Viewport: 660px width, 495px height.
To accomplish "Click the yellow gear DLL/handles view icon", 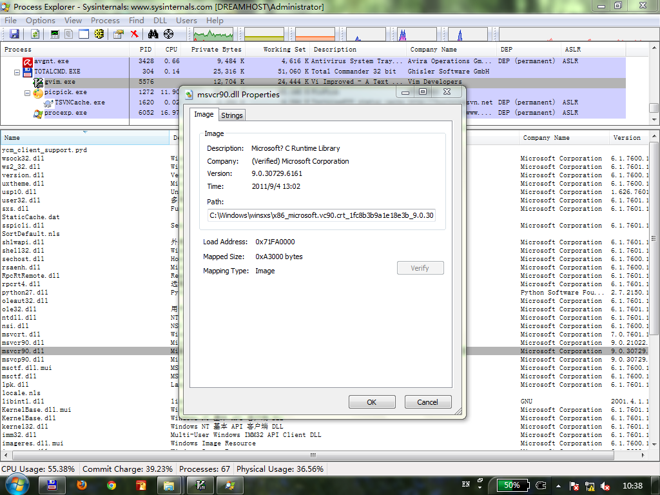I will click(x=99, y=34).
